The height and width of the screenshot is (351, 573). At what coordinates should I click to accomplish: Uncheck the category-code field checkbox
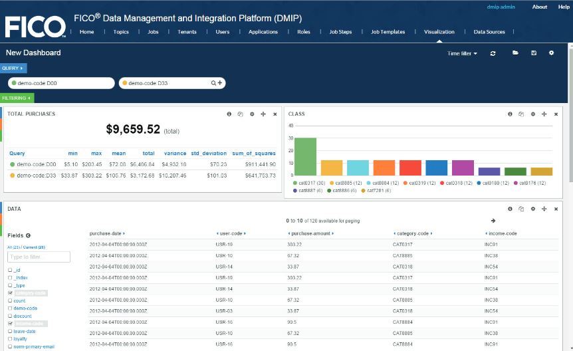coord(10,292)
